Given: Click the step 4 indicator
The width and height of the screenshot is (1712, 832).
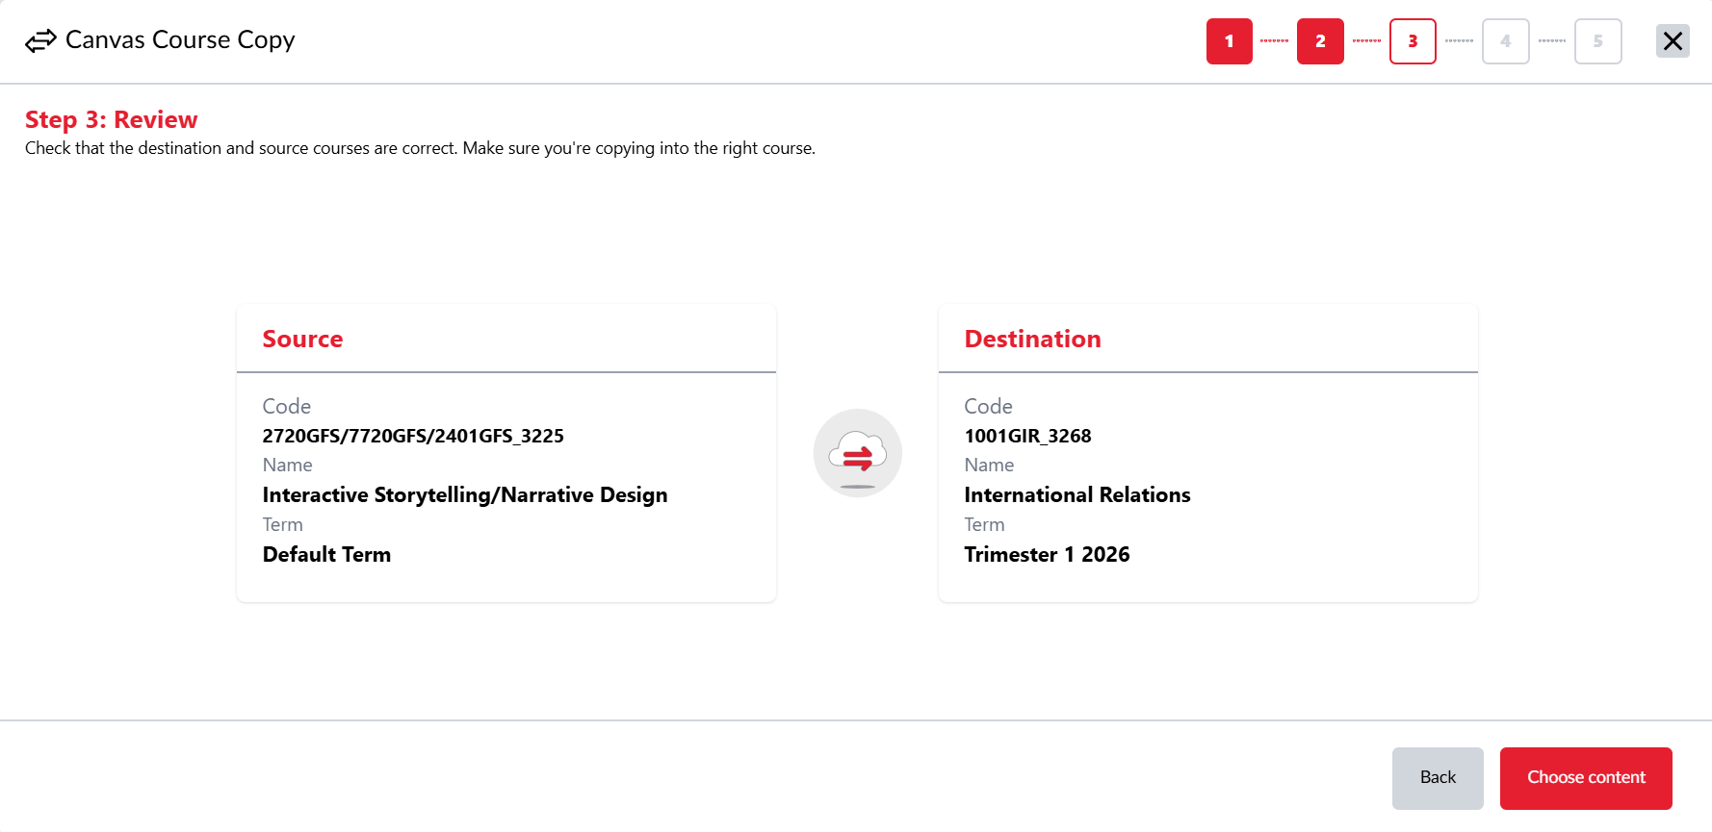Looking at the screenshot, I should tap(1505, 41).
